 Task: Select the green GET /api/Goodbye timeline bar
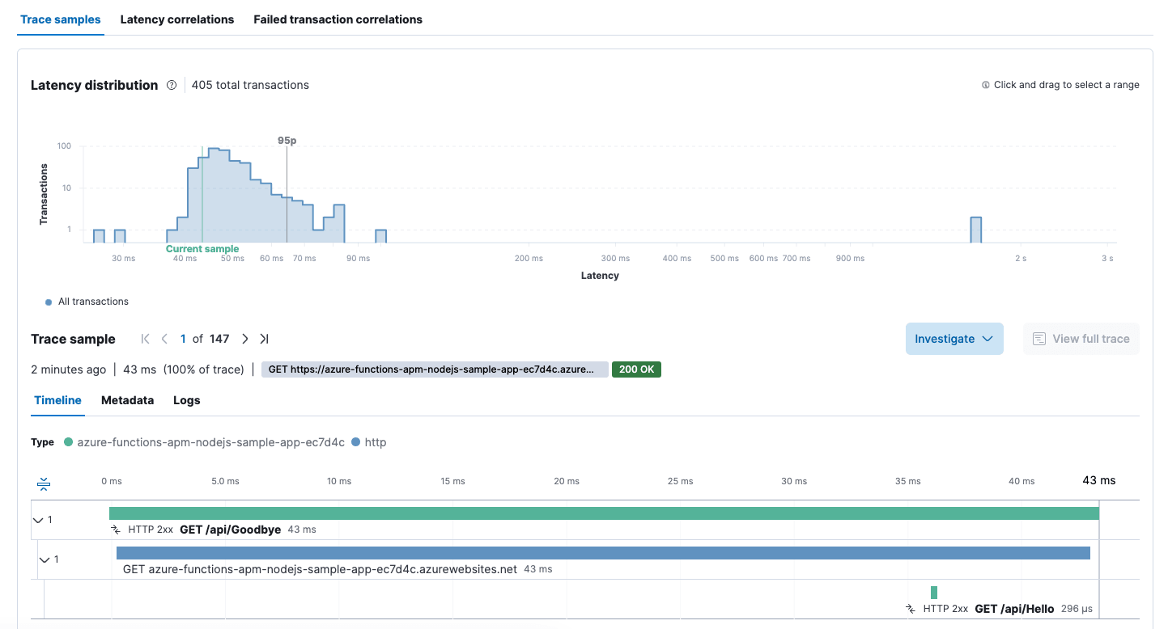point(603,513)
